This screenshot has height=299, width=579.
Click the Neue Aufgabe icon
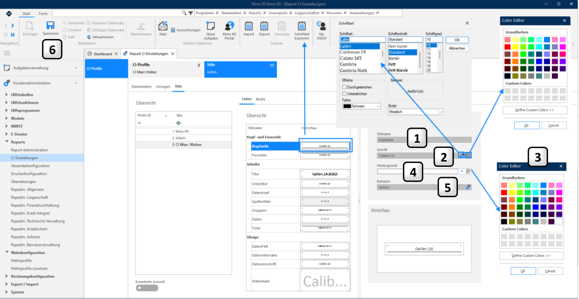211,25
